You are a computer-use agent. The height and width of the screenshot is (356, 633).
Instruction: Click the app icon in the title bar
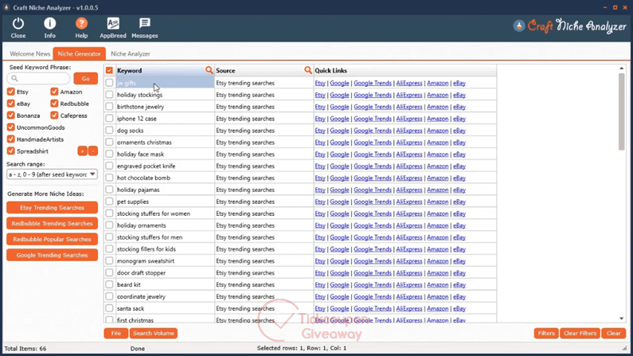[x=6, y=8]
